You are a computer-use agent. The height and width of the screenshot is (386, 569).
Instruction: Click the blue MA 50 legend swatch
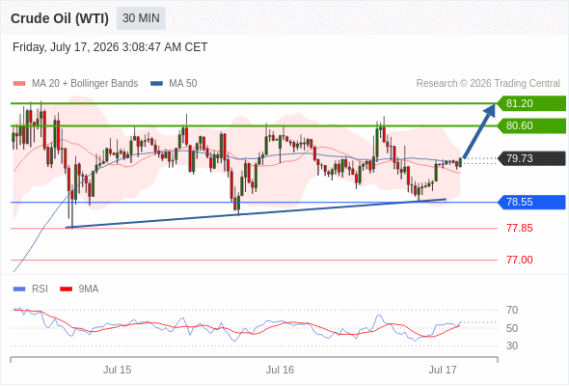(x=156, y=84)
